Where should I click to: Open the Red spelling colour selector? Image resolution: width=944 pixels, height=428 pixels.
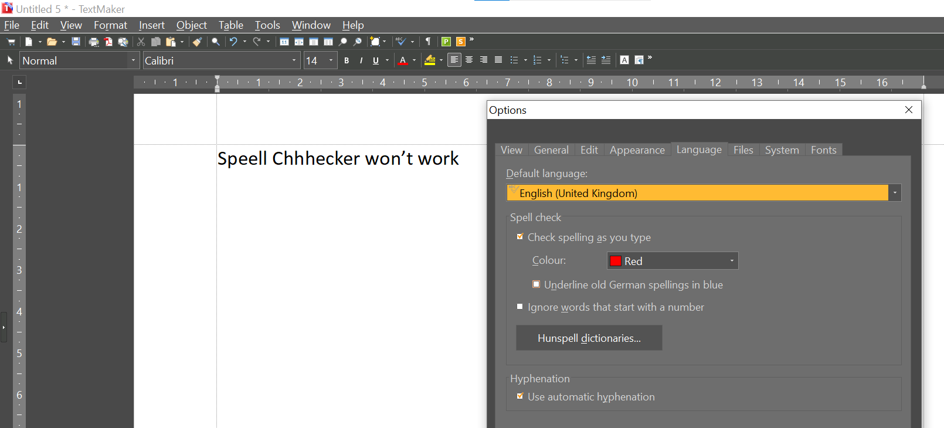point(673,261)
